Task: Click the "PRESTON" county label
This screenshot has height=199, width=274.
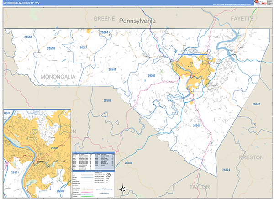Action: point(251,157)
